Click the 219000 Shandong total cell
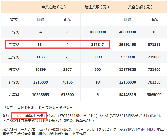 point(154,57)
